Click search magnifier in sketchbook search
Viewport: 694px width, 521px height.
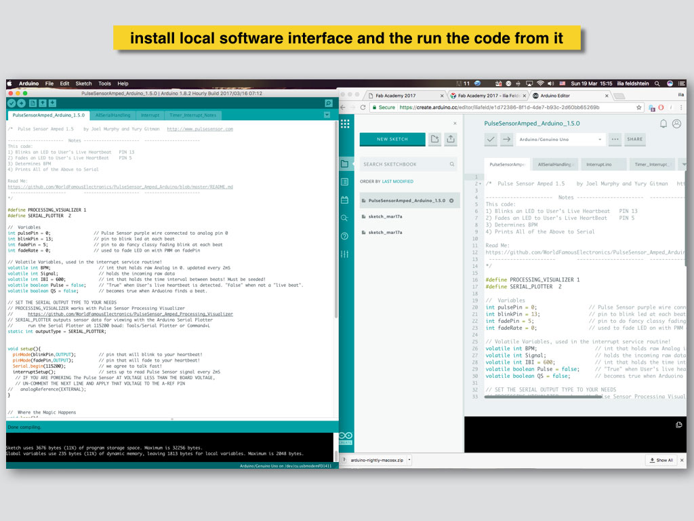click(x=452, y=164)
